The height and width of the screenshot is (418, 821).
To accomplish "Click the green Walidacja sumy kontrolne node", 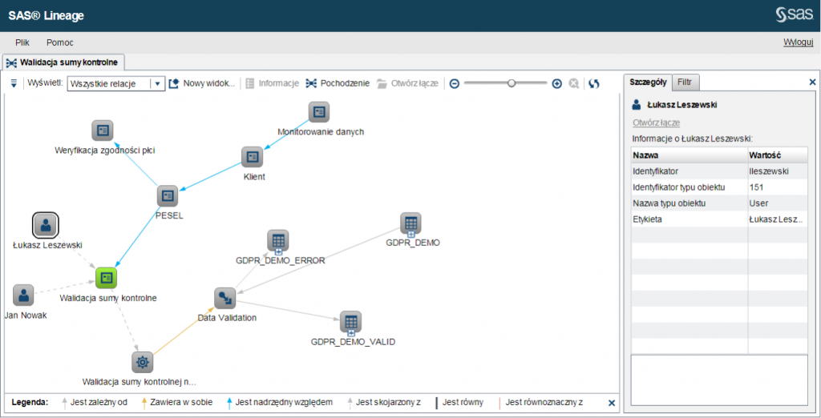I will click(107, 278).
